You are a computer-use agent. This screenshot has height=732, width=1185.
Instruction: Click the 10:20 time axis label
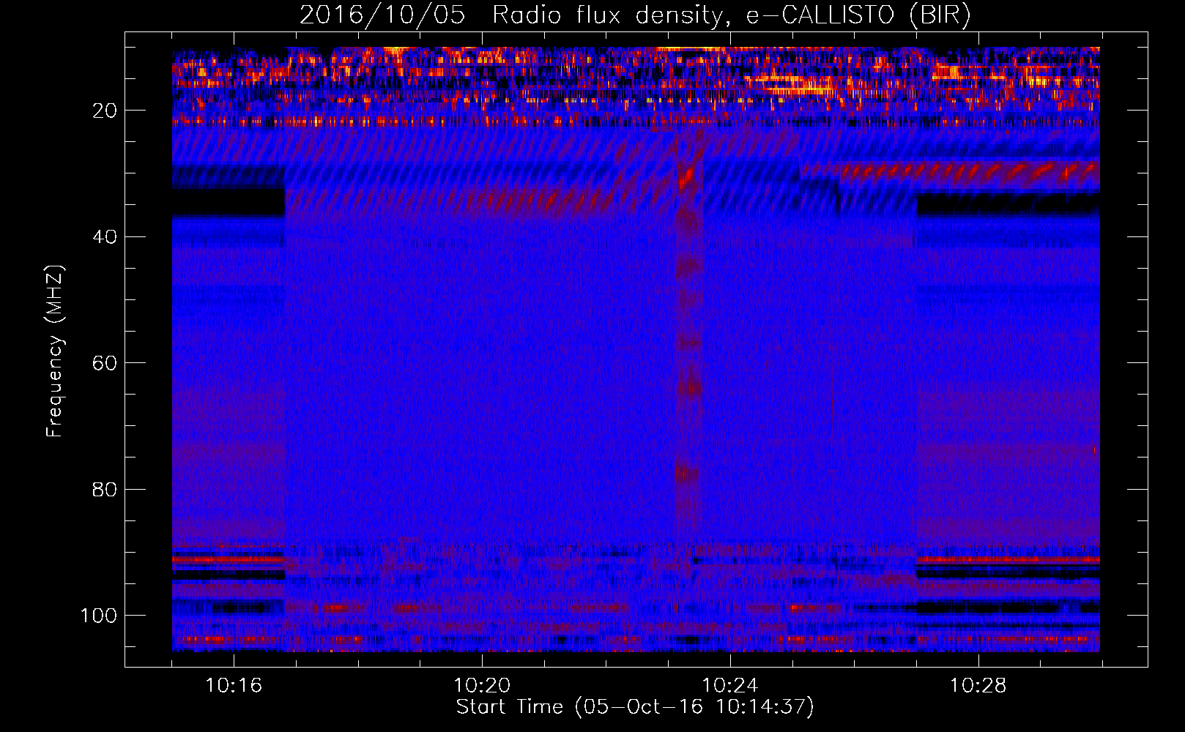(482, 686)
